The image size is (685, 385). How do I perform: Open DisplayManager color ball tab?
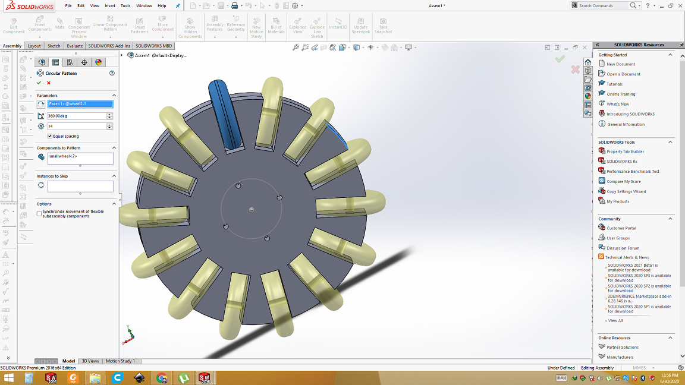point(98,62)
